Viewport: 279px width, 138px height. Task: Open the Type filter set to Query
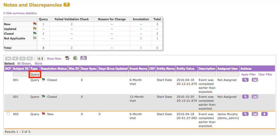pyautogui.click(x=35, y=74)
